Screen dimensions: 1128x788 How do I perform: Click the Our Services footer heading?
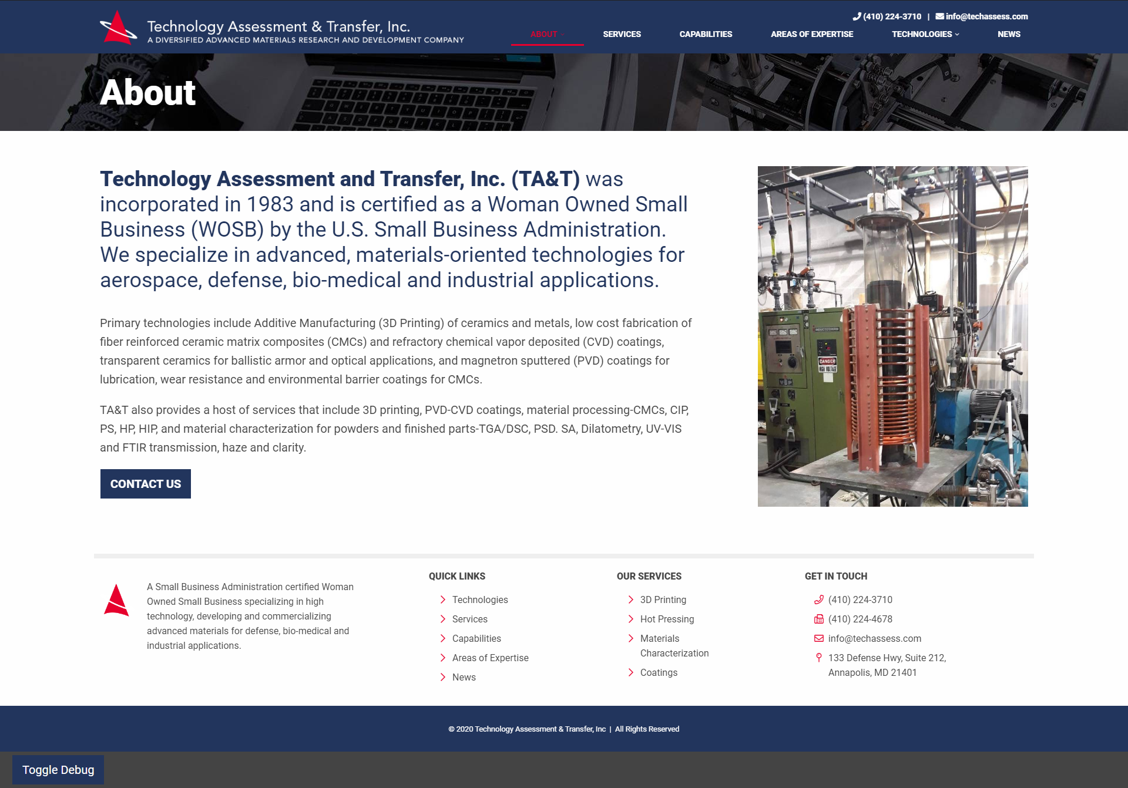coord(649,576)
